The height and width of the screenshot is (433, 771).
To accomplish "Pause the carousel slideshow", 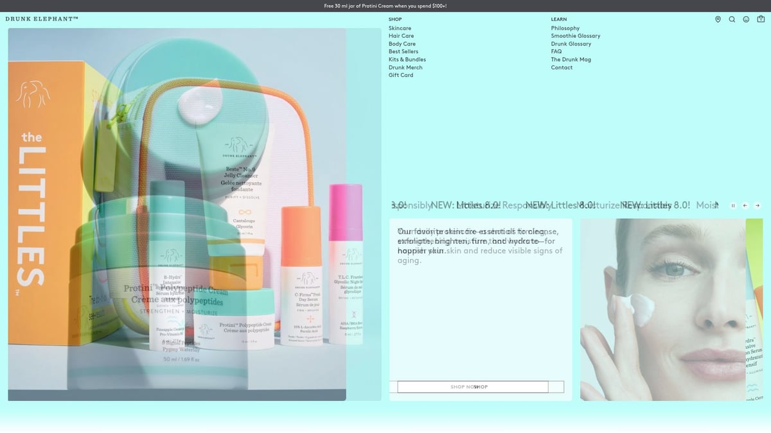I will click(x=733, y=205).
